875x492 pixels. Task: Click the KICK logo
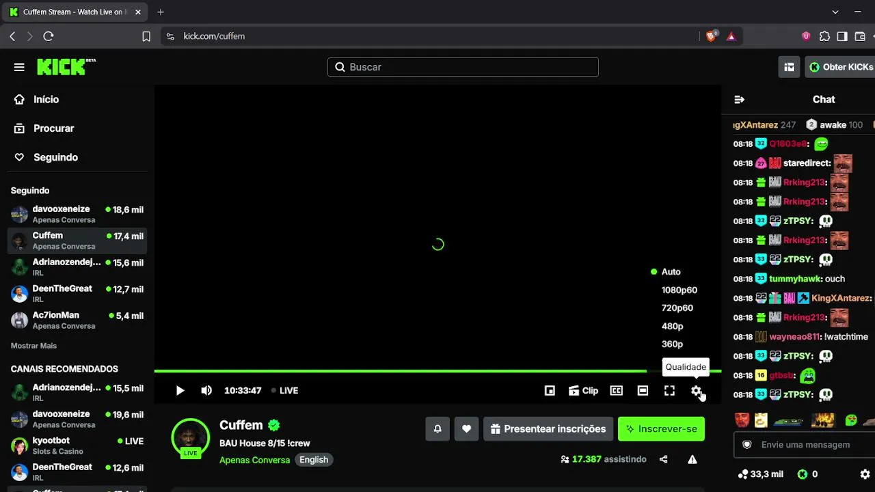(x=66, y=66)
